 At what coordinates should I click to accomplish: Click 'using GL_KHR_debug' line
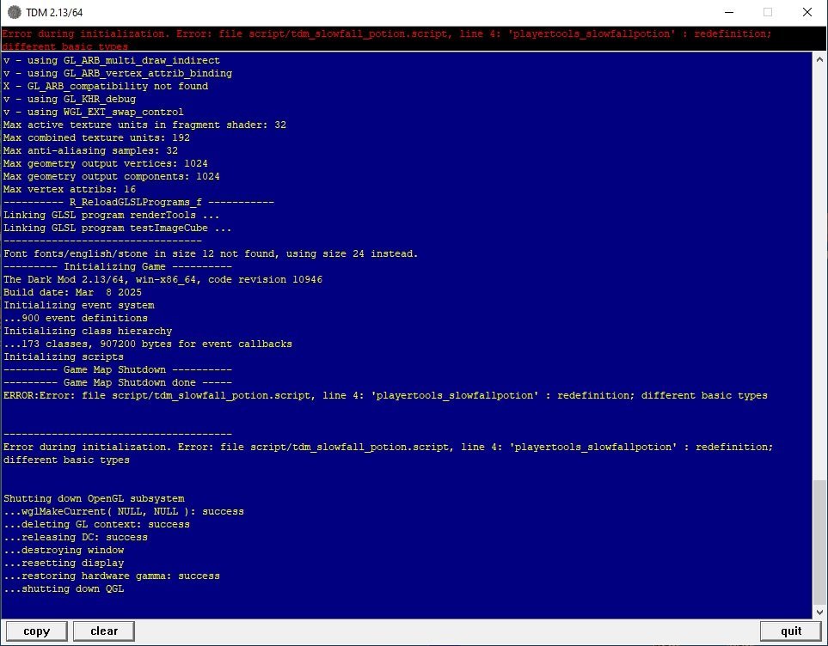pos(70,100)
